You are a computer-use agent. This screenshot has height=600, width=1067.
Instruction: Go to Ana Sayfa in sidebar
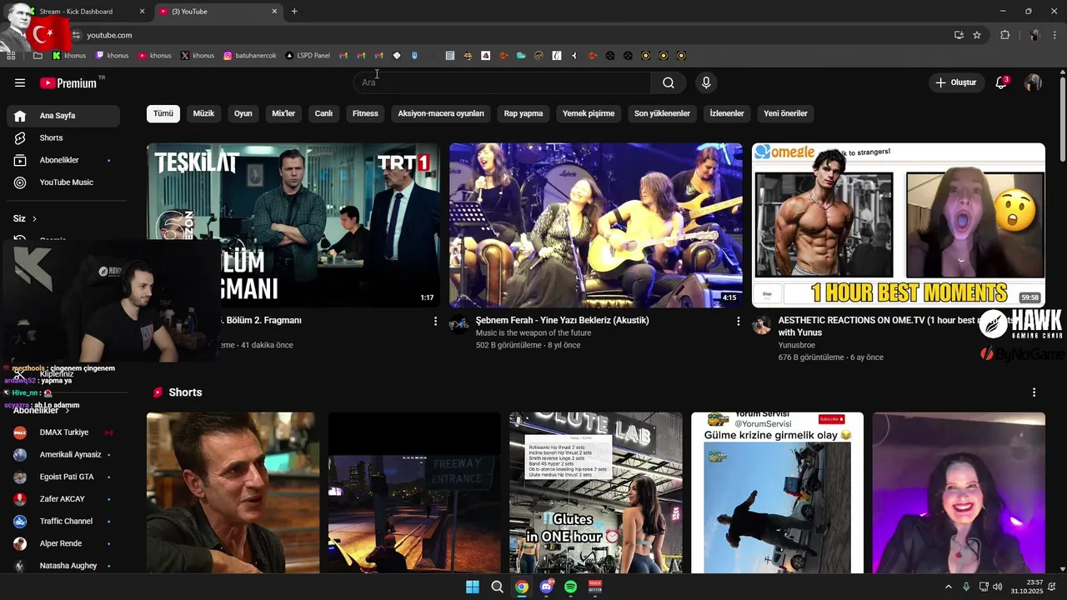coord(63,116)
